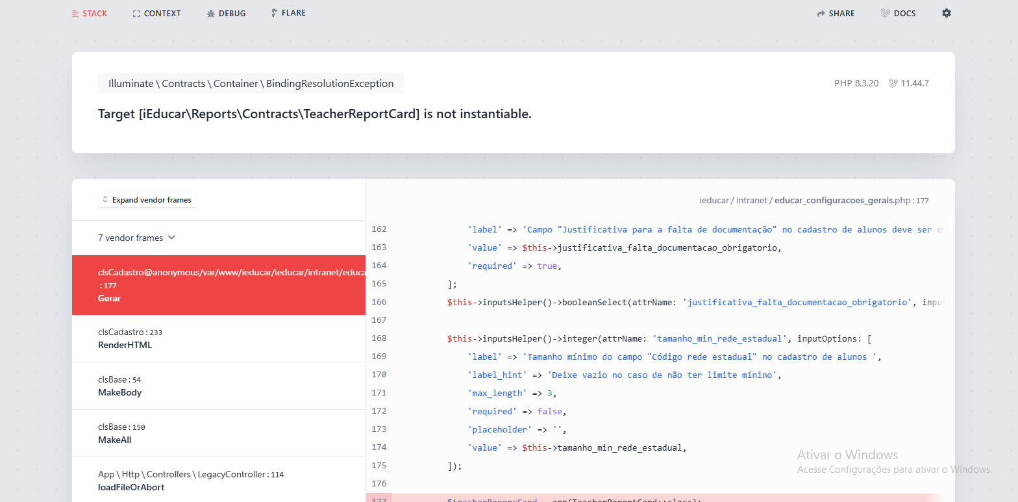The height and width of the screenshot is (502, 1018).
Task: Switch to the FLARE tab
Action: (x=288, y=13)
